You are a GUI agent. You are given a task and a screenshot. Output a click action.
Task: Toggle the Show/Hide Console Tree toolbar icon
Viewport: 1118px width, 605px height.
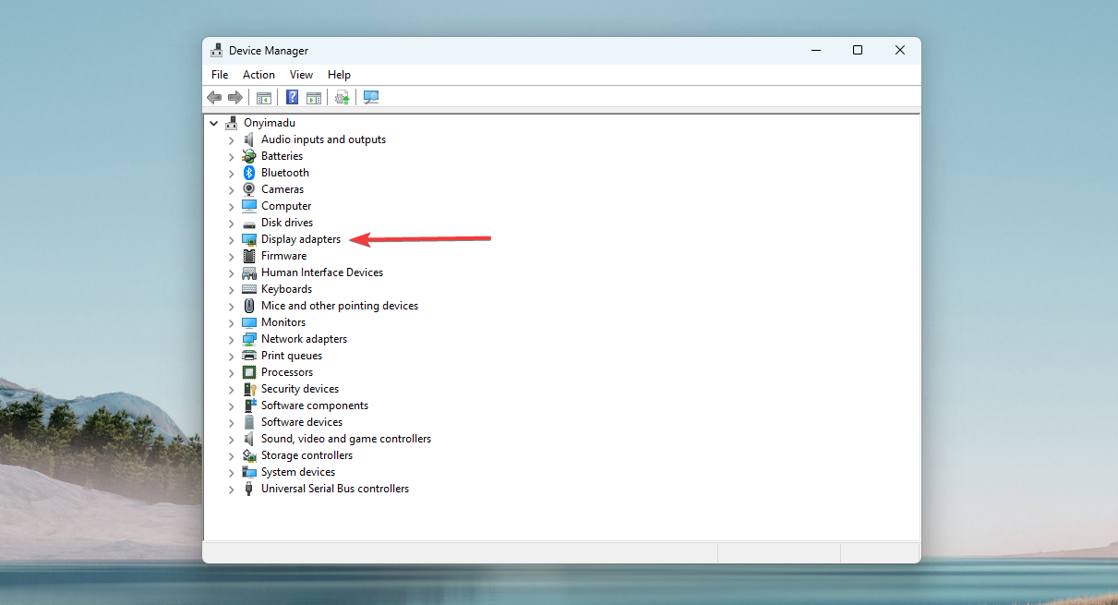click(x=264, y=97)
